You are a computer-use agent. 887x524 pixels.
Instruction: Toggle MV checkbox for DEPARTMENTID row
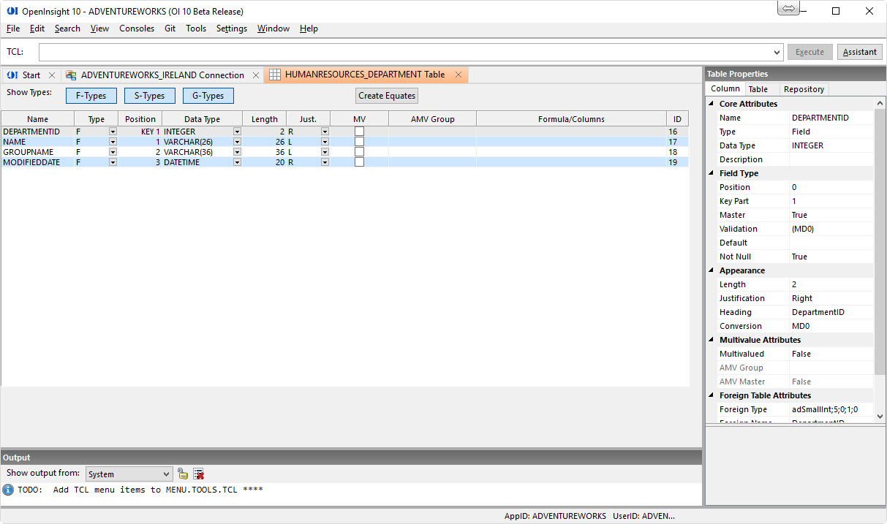(359, 132)
